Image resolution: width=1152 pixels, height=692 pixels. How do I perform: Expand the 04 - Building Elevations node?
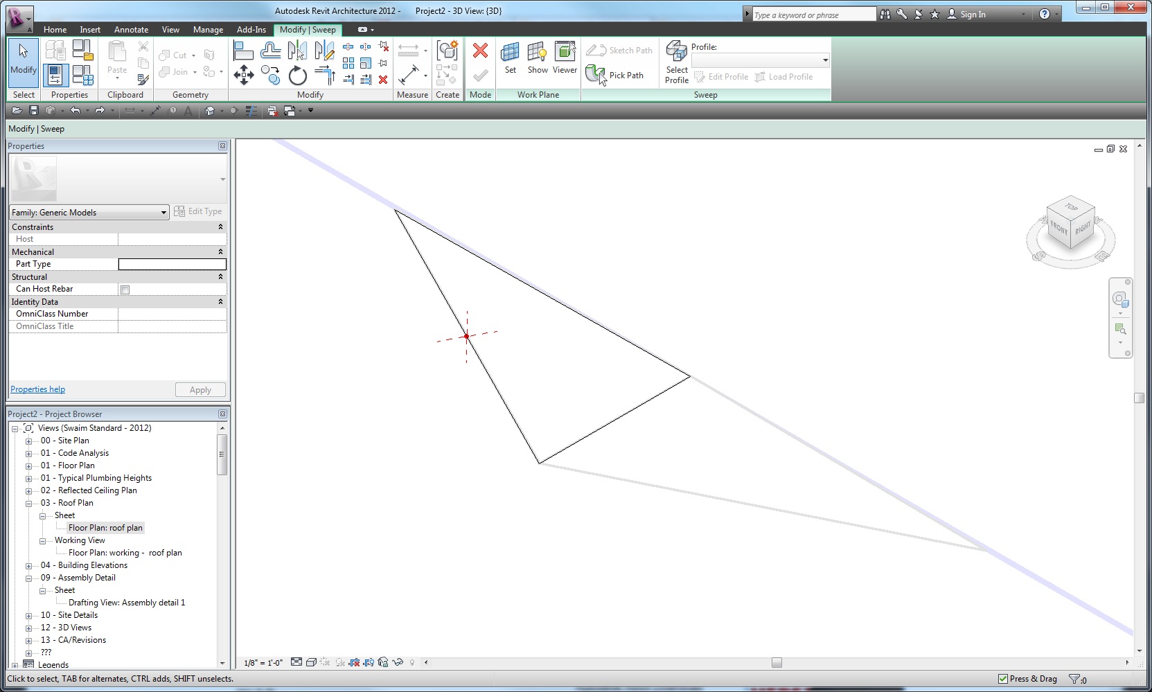[28, 566]
